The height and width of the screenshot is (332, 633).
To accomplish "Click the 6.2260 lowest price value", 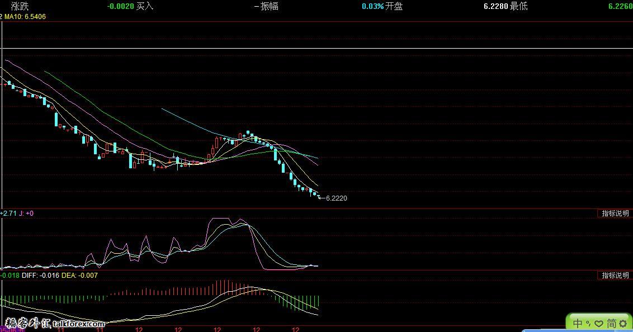I will tap(621, 6).
